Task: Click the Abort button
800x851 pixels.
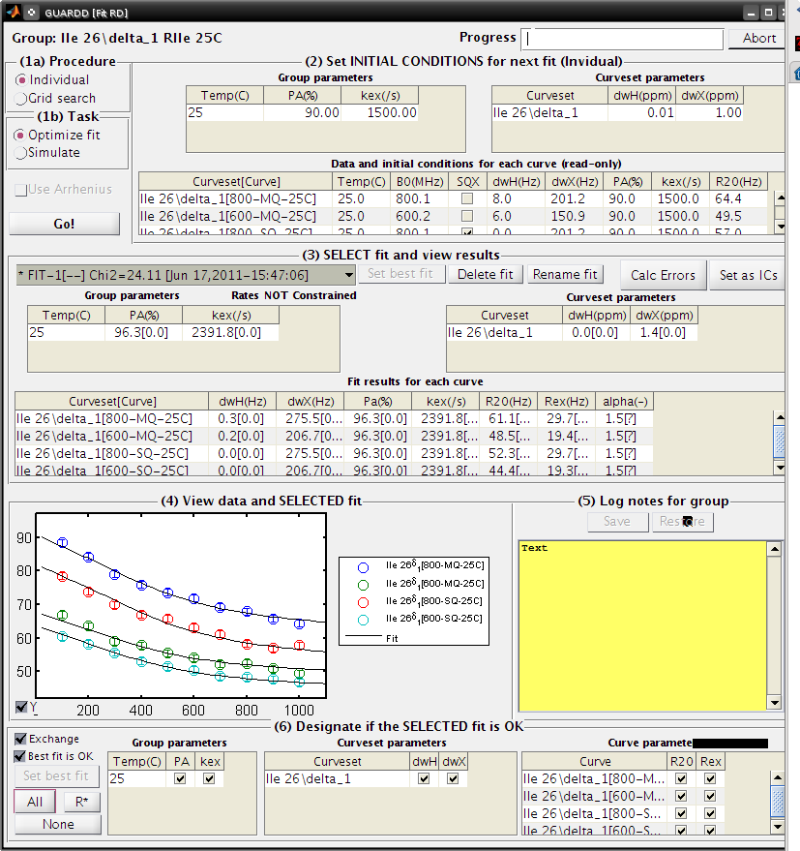Action: (x=758, y=38)
